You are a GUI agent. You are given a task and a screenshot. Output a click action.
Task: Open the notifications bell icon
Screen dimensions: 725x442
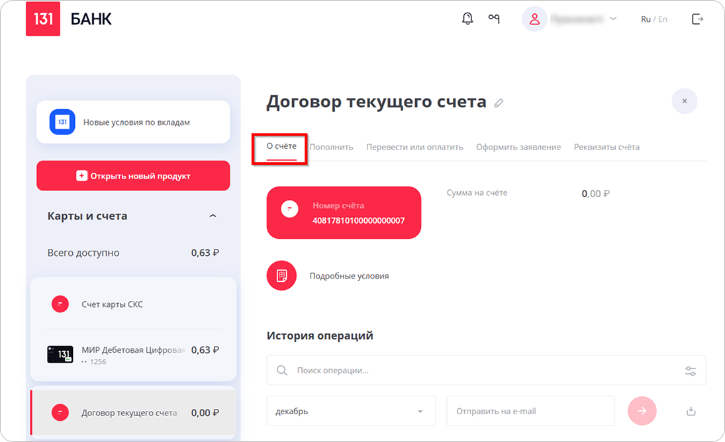(x=467, y=19)
